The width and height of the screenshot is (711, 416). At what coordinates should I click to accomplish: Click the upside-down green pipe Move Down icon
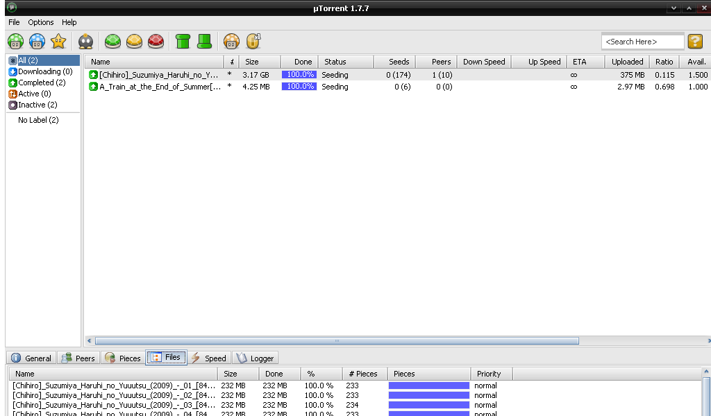click(x=204, y=42)
